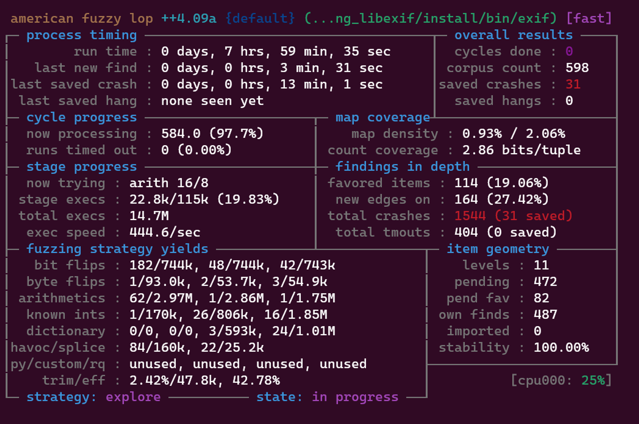Click the 'total crashes' row label
639x424 pixels.
tap(379, 216)
